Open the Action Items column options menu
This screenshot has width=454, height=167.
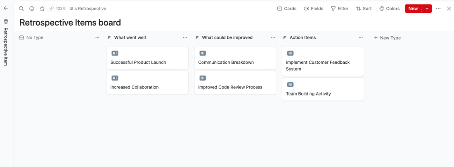360,37
